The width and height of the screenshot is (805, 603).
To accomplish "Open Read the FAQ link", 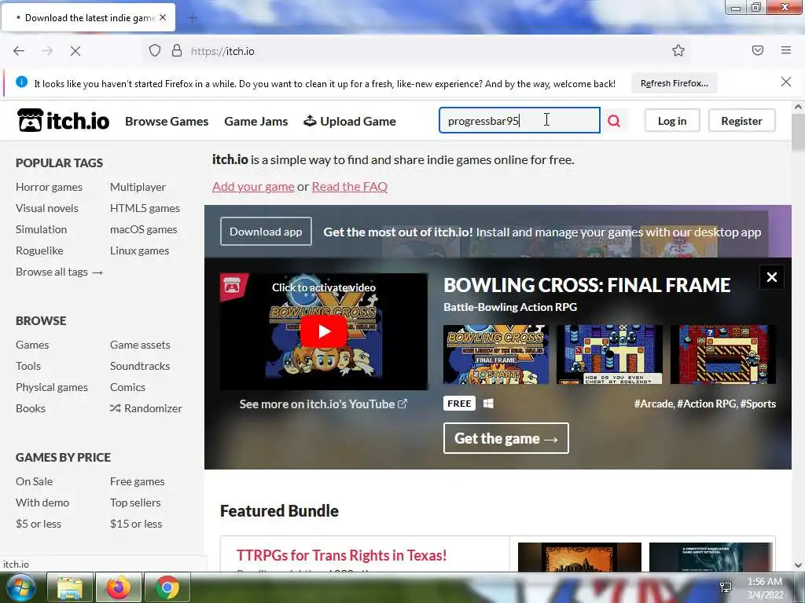I will (x=350, y=187).
